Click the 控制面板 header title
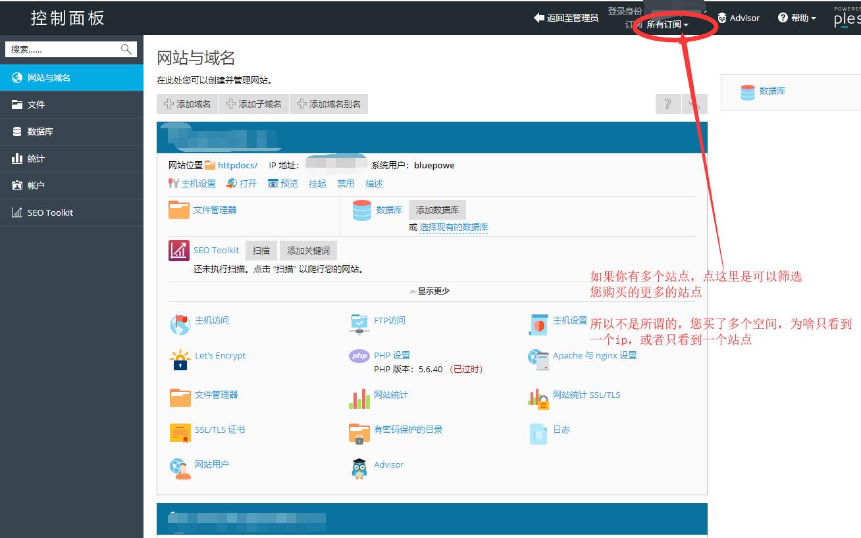 tap(68, 18)
